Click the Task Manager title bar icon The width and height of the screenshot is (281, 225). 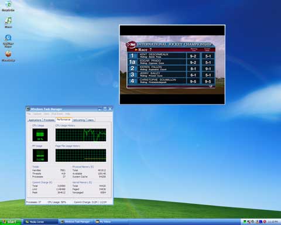tap(28, 109)
